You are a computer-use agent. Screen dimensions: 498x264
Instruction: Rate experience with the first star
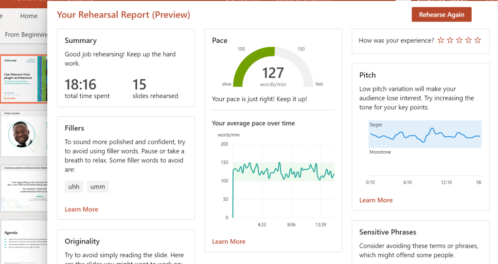tap(441, 40)
